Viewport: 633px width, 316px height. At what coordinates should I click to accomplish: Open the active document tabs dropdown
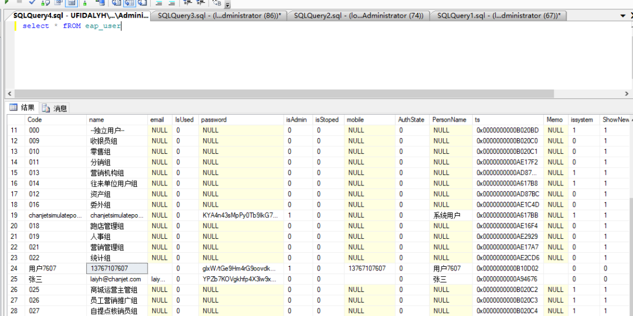(622, 16)
